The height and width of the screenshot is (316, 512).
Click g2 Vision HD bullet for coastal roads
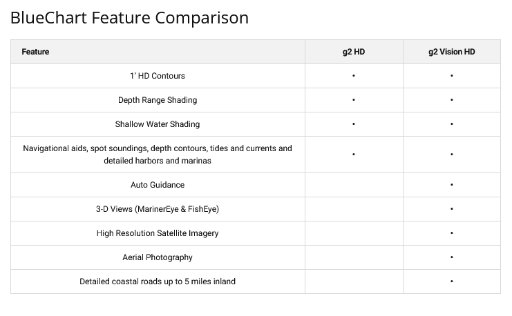pyautogui.click(x=452, y=282)
